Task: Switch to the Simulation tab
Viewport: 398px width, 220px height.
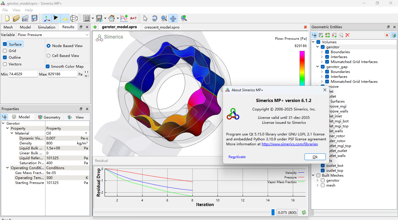Action: pyautogui.click(x=46, y=27)
